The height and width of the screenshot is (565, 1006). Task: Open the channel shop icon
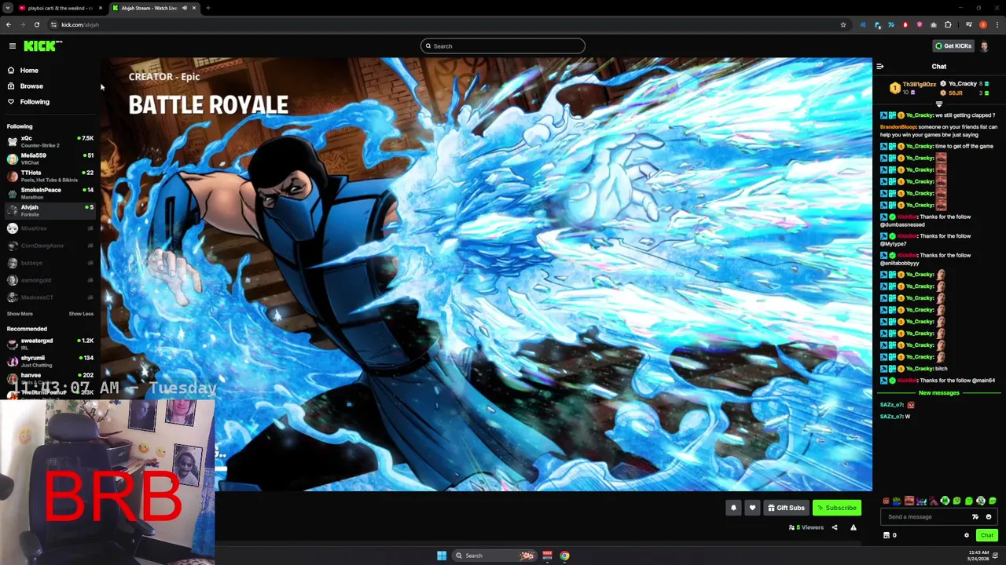point(887,535)
